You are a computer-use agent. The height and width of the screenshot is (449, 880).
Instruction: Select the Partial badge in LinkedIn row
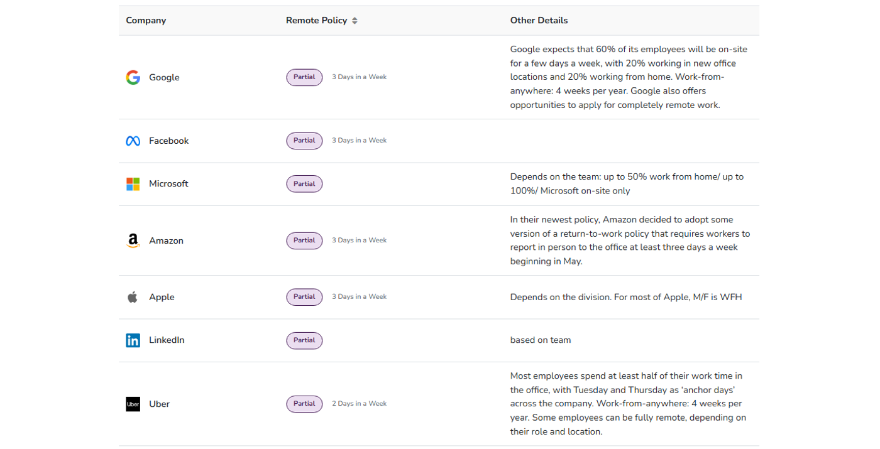(304, 340)
